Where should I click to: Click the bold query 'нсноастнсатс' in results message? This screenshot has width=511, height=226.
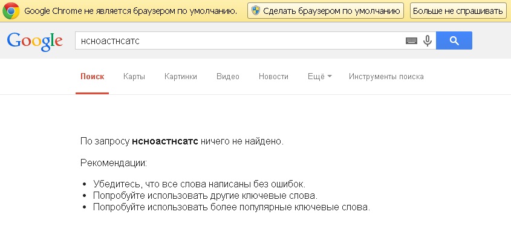pos(165,141)
